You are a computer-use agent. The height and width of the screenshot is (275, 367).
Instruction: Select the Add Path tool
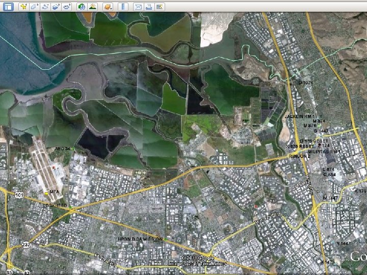pyautogui.click(x=45, y=7)
